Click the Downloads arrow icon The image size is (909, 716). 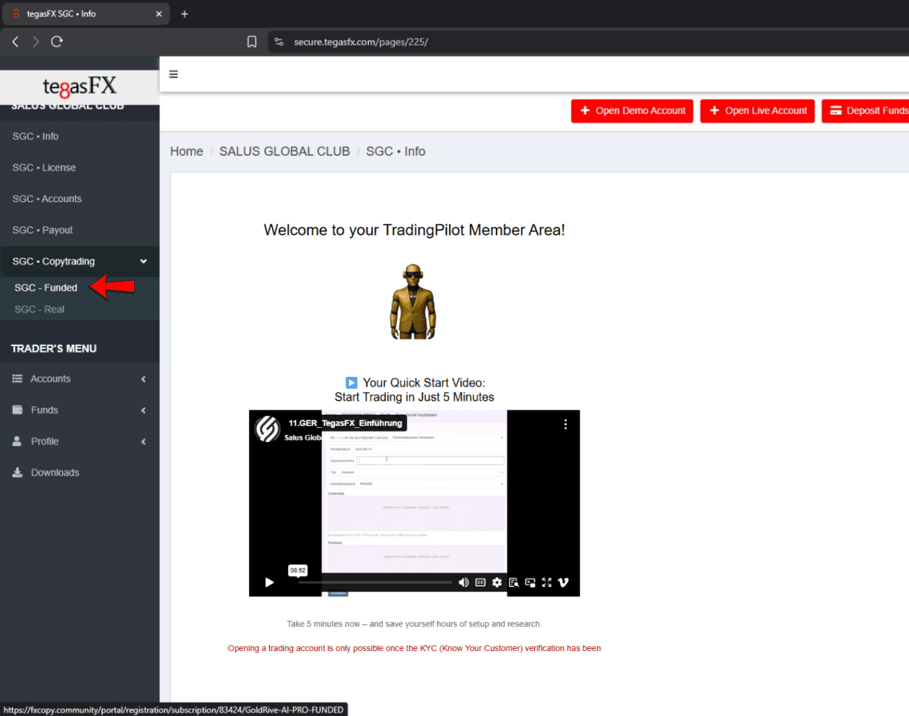pos(17,473)
